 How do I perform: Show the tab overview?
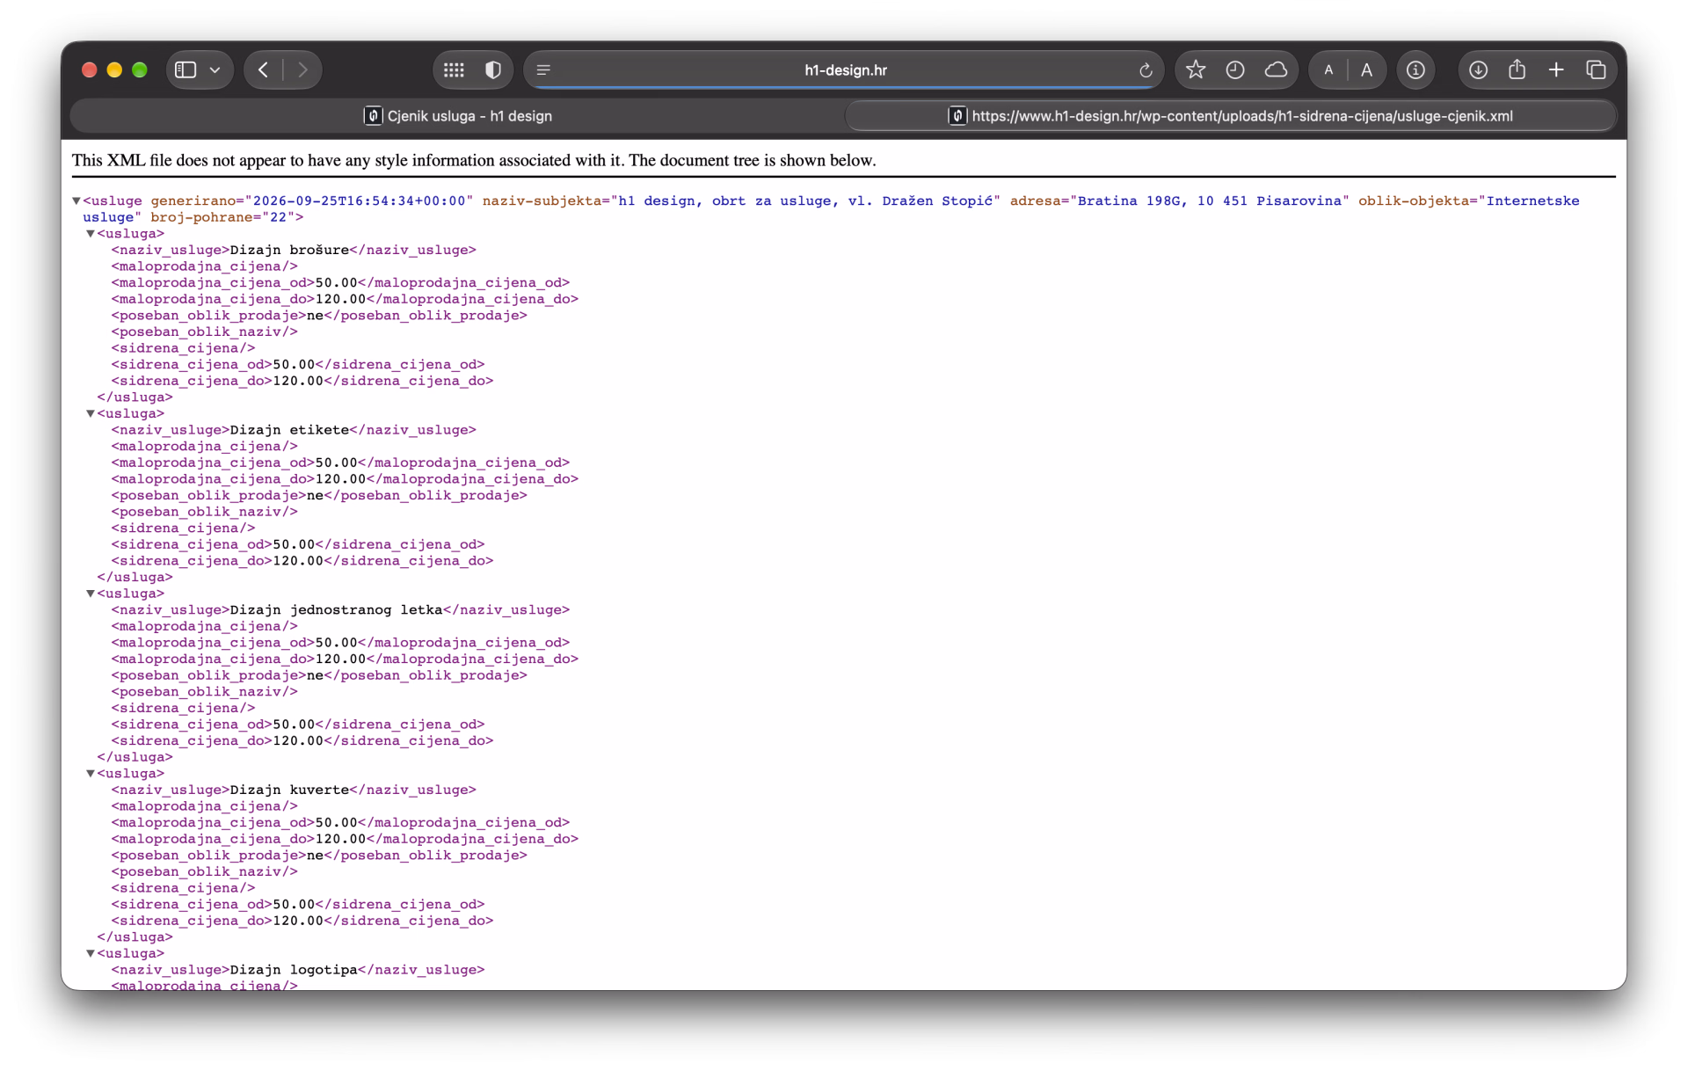[1596, 69]
